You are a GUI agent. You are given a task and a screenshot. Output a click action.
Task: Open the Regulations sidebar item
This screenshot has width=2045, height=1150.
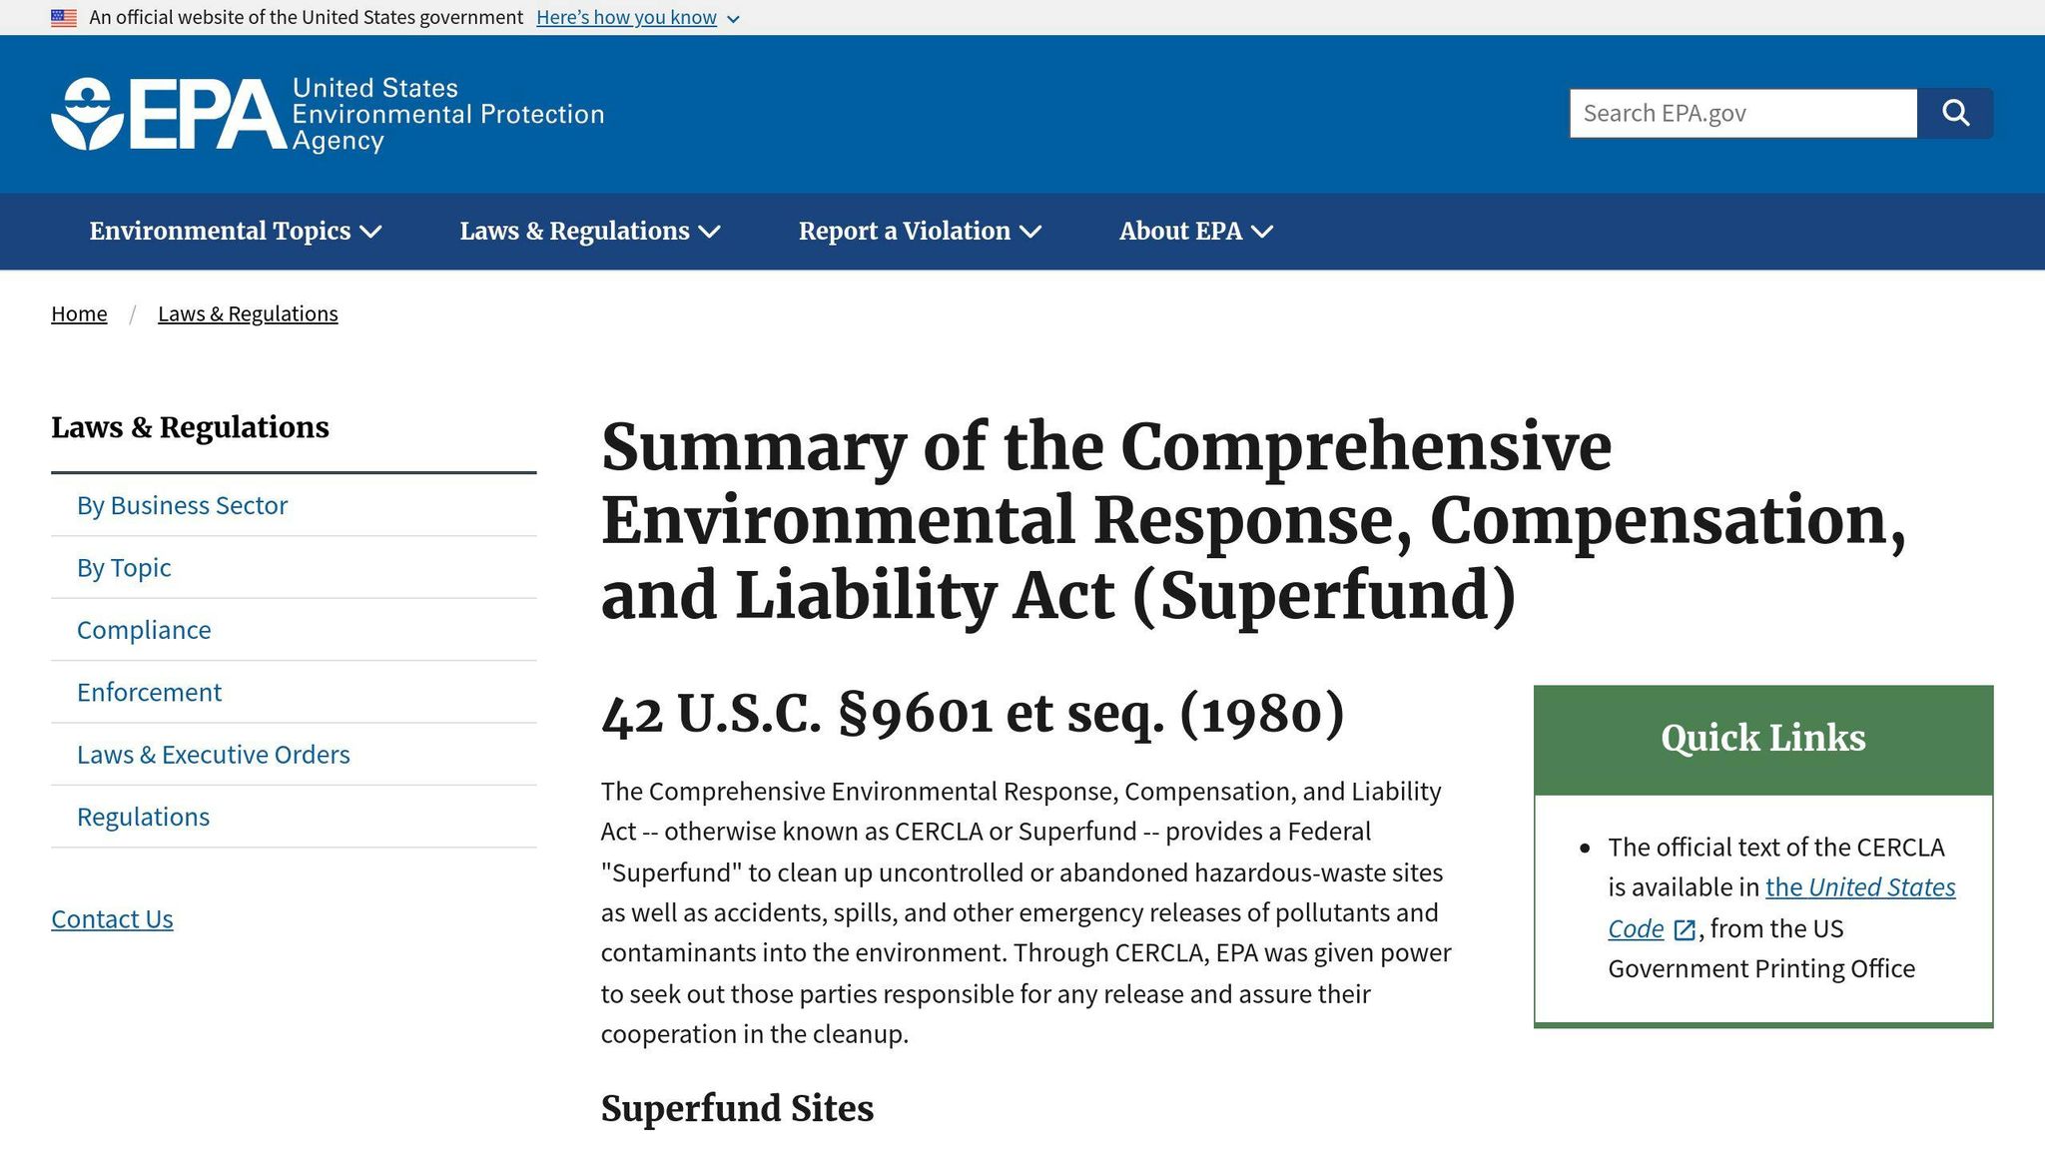(x=294, y=817)
